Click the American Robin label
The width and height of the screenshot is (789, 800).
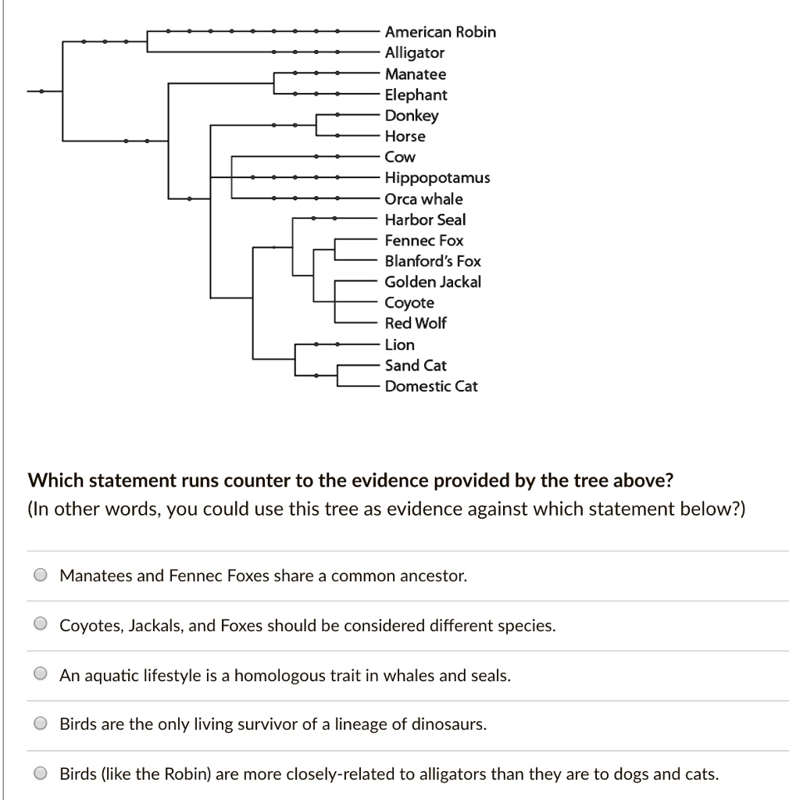(440, 32)
